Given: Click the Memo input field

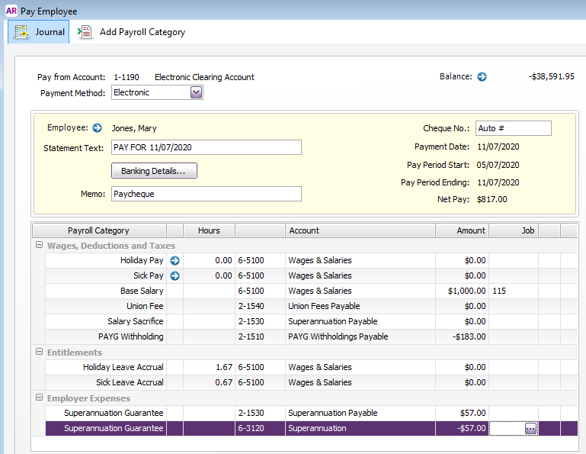Looking at the screenshot, I should point(206,194).
